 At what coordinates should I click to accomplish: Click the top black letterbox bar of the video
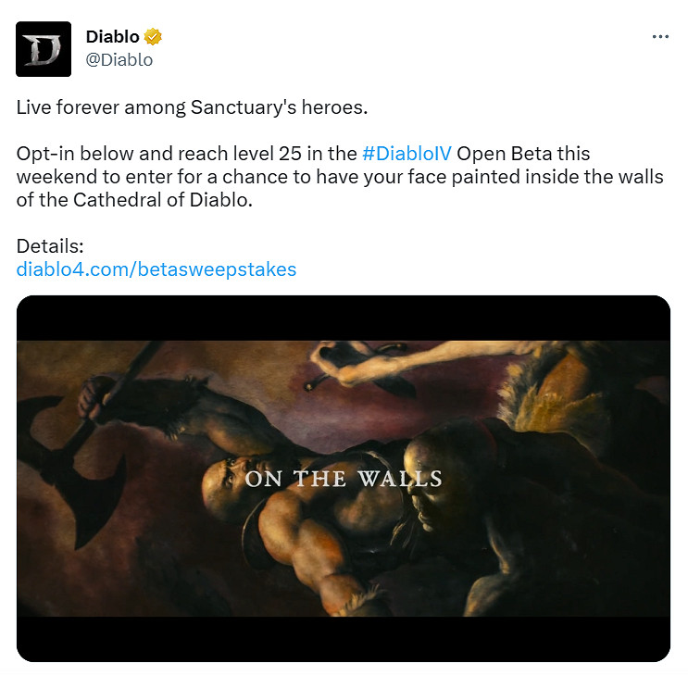click(x=344, y=319)
